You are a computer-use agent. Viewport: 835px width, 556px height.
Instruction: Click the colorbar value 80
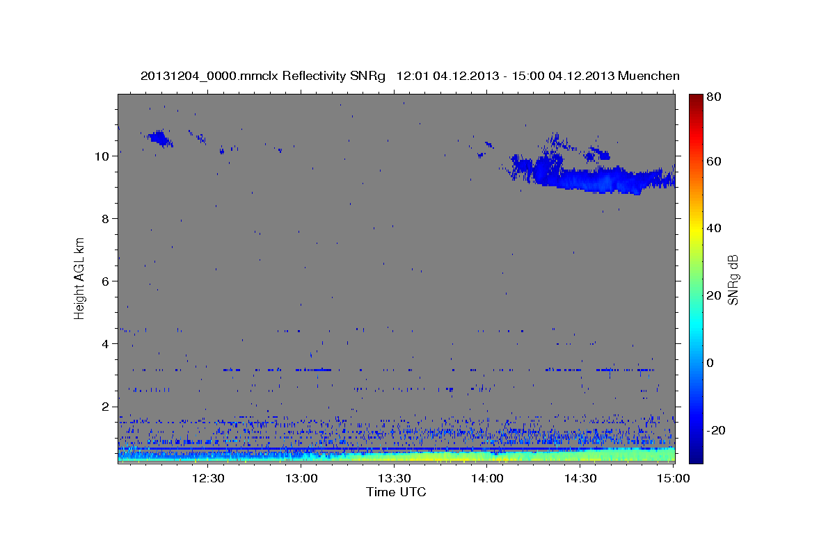[713, 97]
